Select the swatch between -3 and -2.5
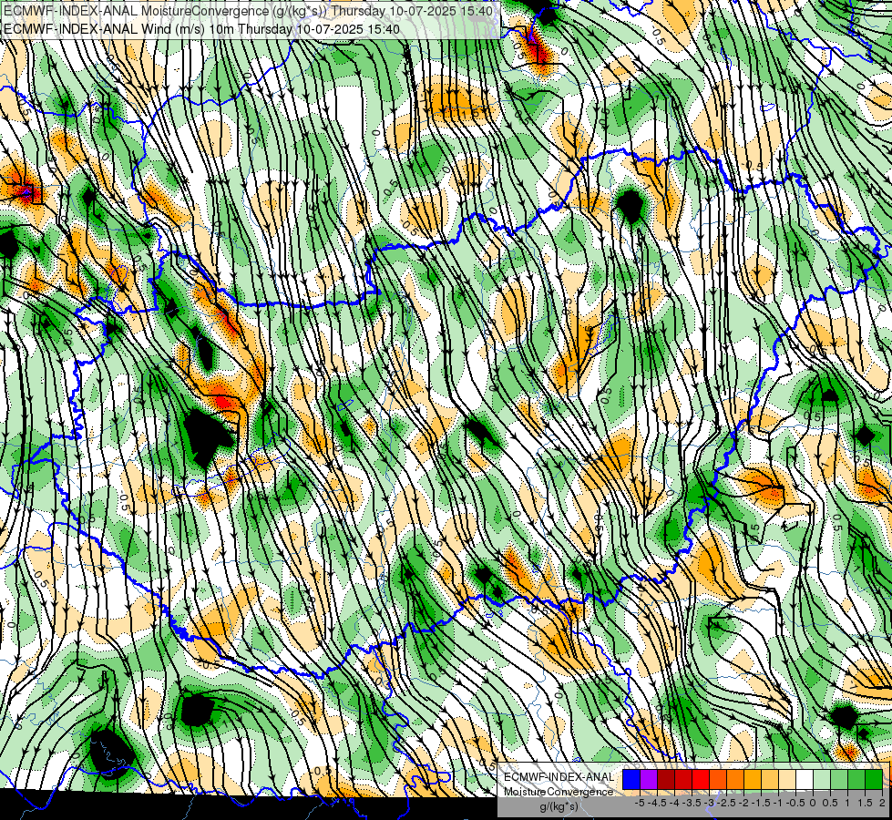This screenshot has height=820, width=892. click(x=718, y=779)
